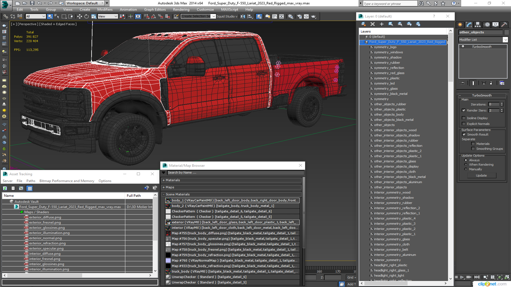
Task: Select the When Rendering radio button
Action: pyautogui.click(x=465, y=164)
